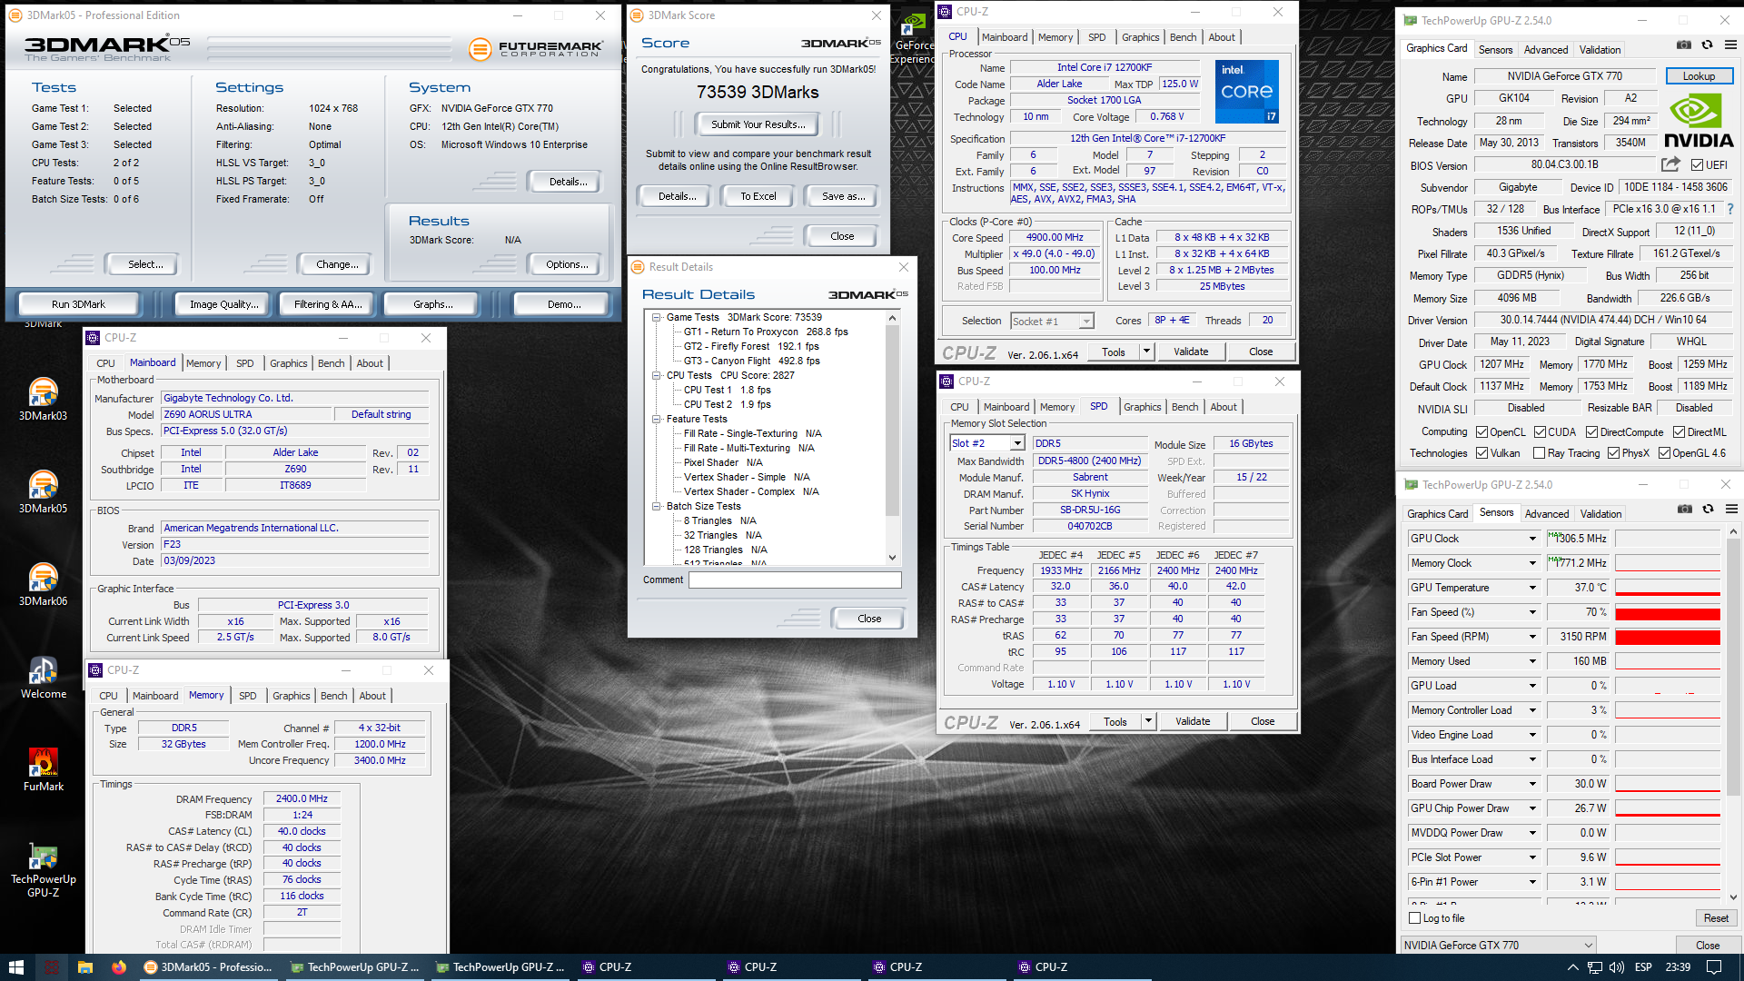1744x981 pixels.
Task: Show hidden system tray icons
Action: (1572, 967)
